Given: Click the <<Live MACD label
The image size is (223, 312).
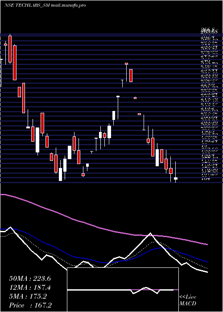Looking at the screenshot, I should [188, 300].
